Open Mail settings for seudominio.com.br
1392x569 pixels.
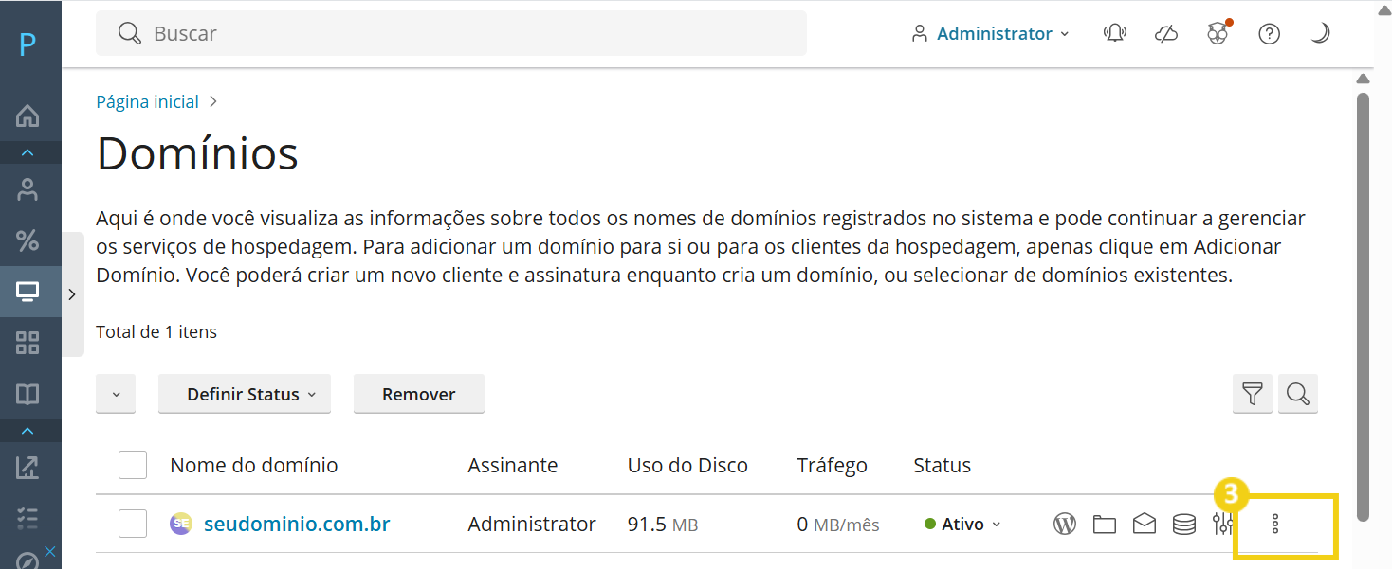point(1145,523)
